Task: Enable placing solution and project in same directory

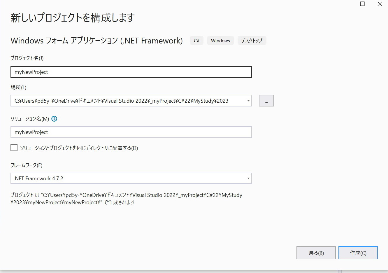Action: (14, 148)
